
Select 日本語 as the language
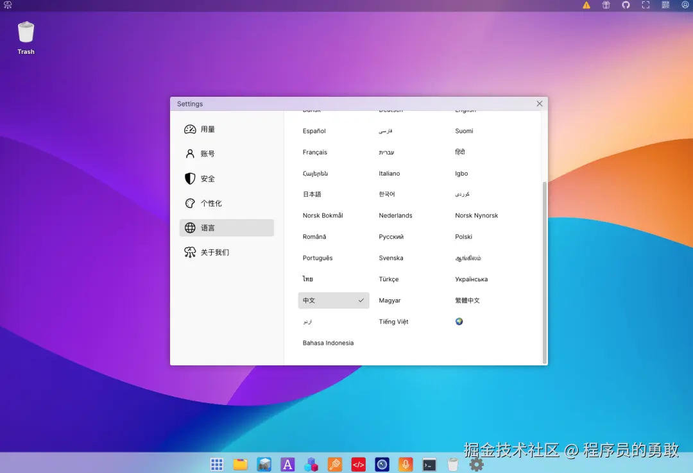[311, 194]
